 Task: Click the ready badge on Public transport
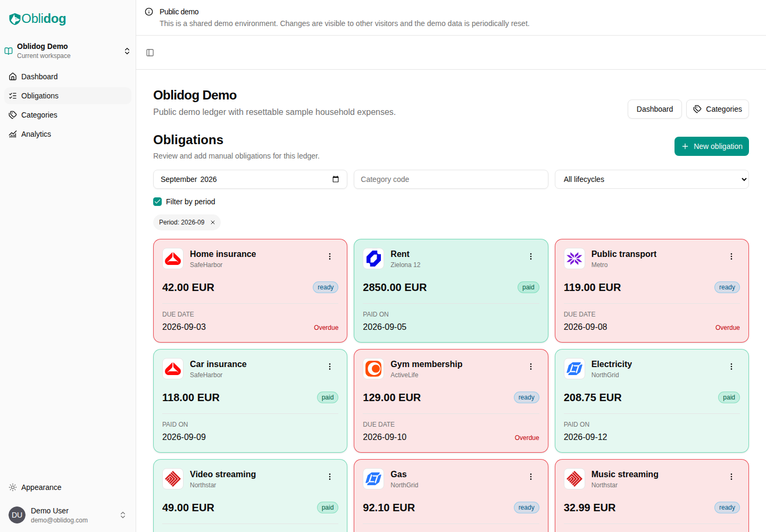point(727,287)
